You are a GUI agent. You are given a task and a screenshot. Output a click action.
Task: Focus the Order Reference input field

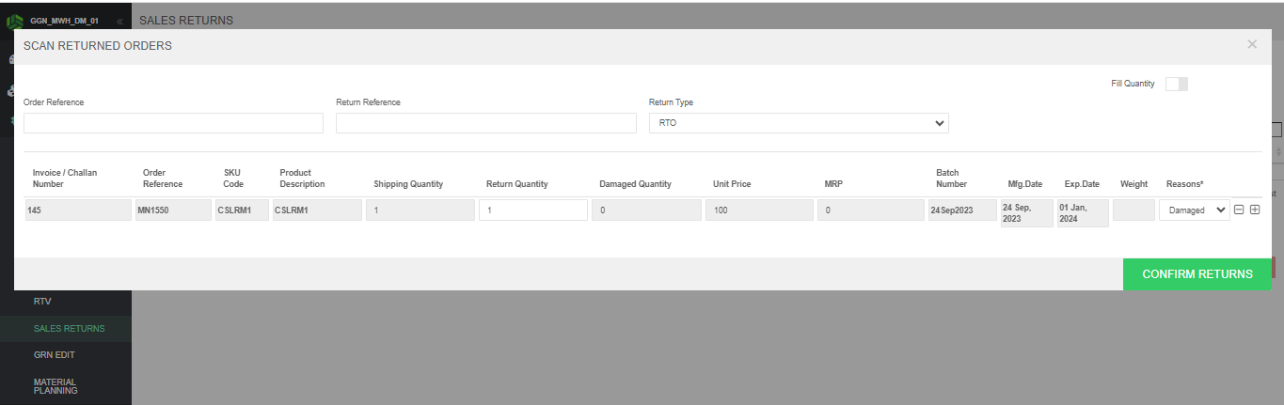tap(173, 123)
